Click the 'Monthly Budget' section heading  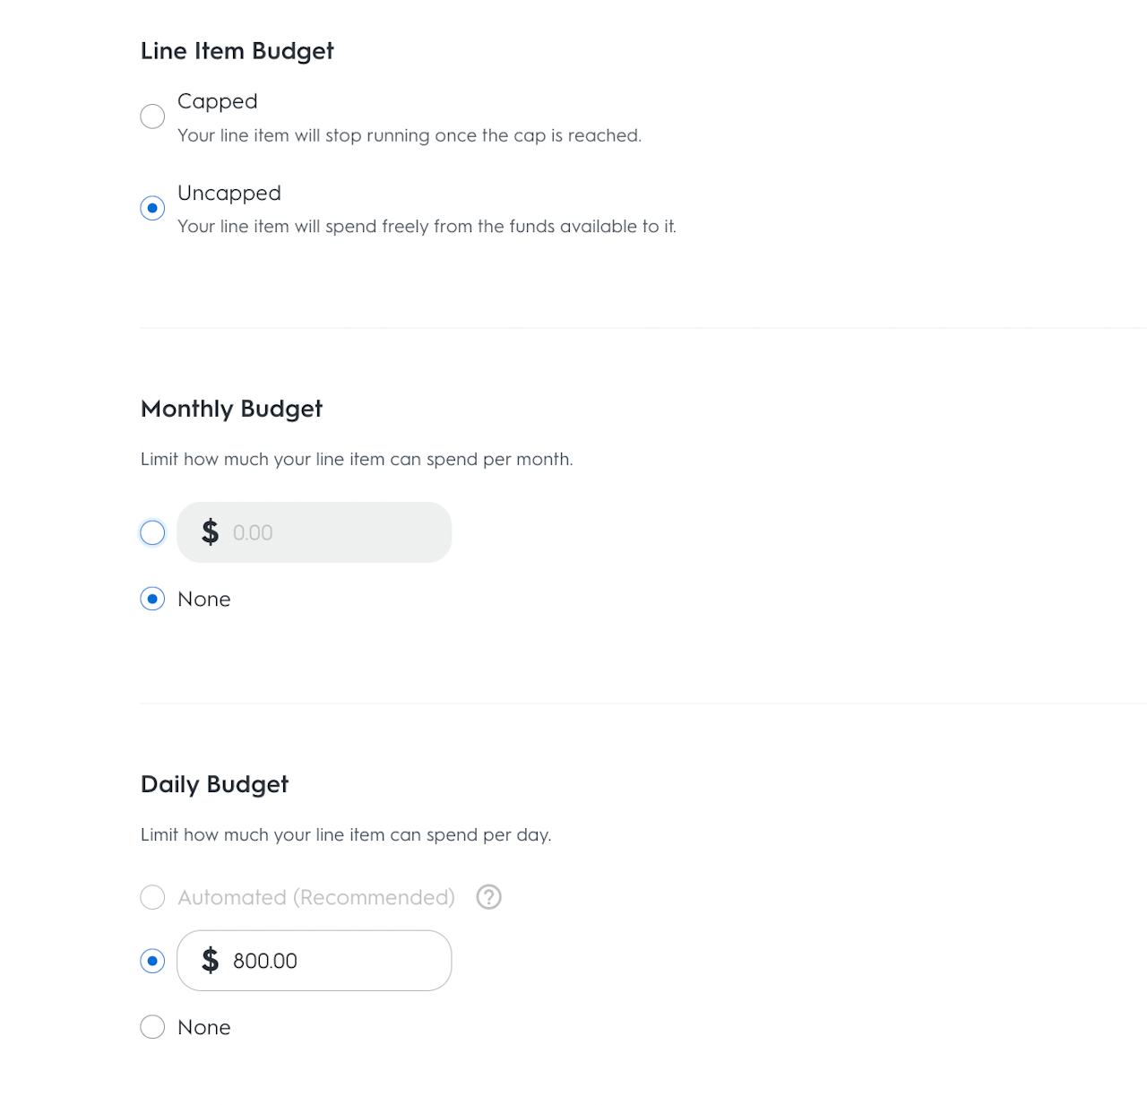click(x=231, y=409)
